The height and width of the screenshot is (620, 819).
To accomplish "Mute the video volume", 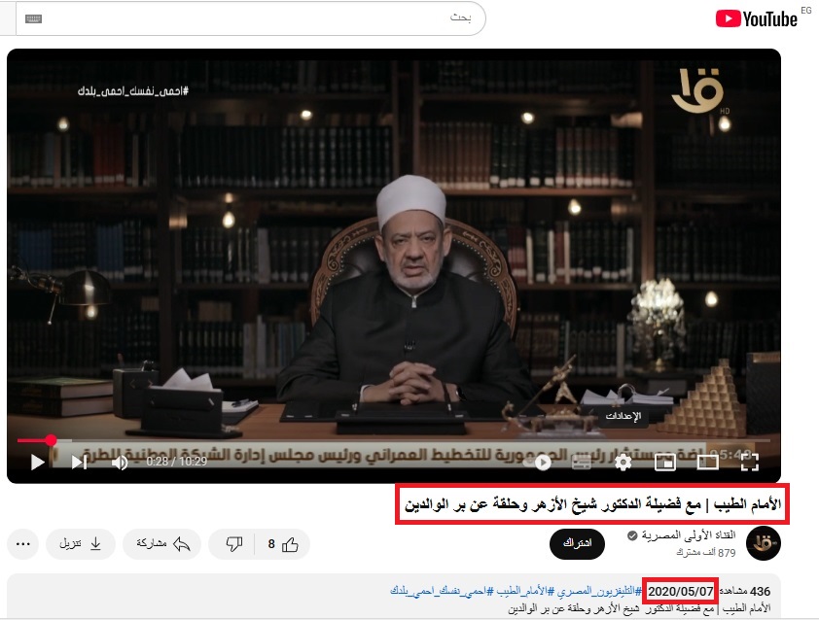I will [120, 463].
